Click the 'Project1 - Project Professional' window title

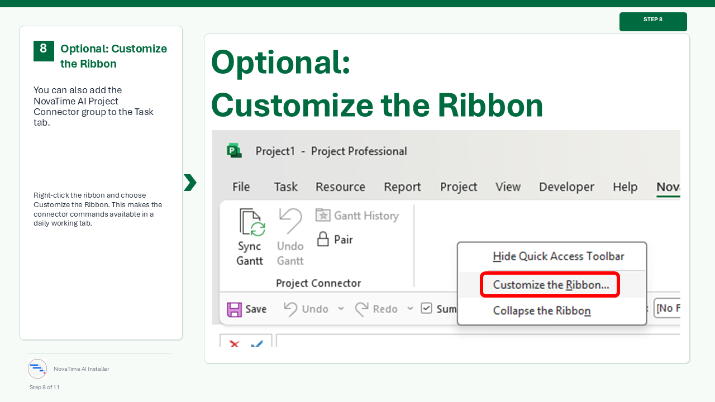[331, 151]
